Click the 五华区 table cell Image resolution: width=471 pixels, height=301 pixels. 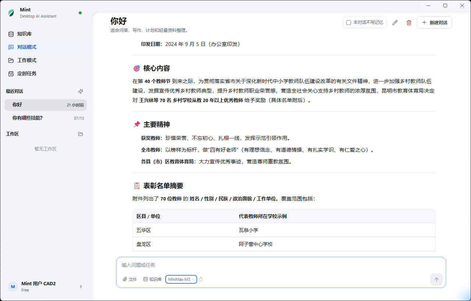184,230
